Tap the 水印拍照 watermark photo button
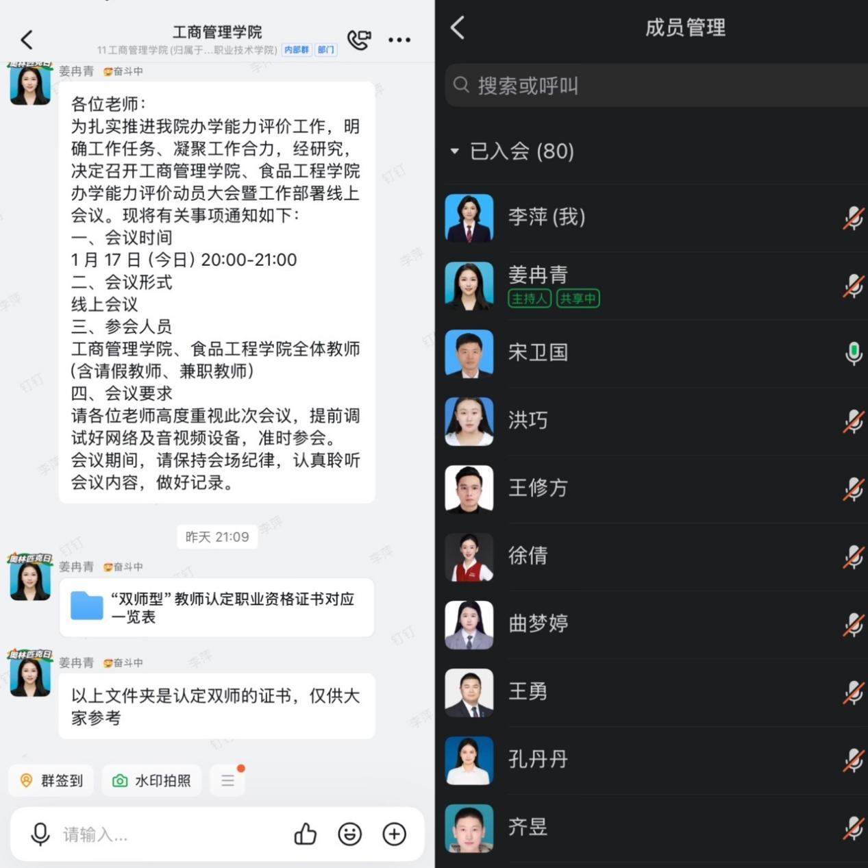The width and height of the screenshot is (868, 868). [151, 780]
